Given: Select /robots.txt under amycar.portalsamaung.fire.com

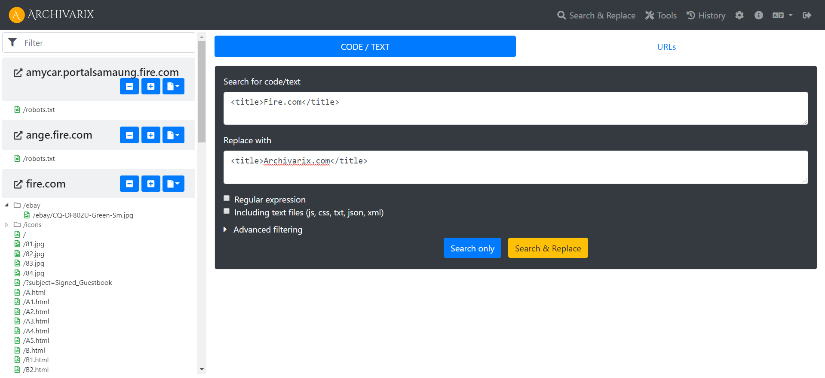Looking at the screenshot, I should tap(39, 109).
